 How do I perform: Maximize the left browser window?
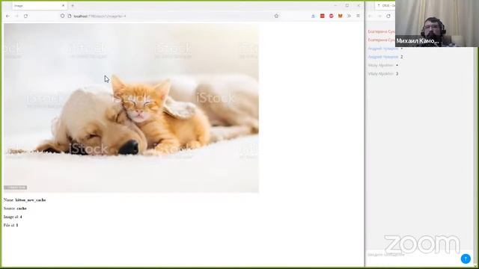[347, 5]
